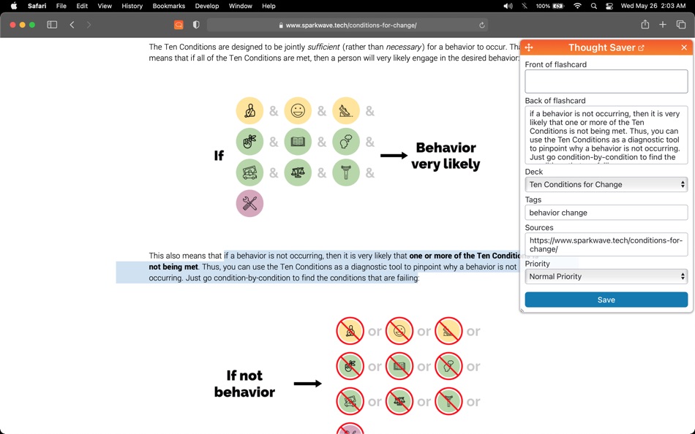Open the Wi-Fi menu in the menu bar

[x=576, y=7]
